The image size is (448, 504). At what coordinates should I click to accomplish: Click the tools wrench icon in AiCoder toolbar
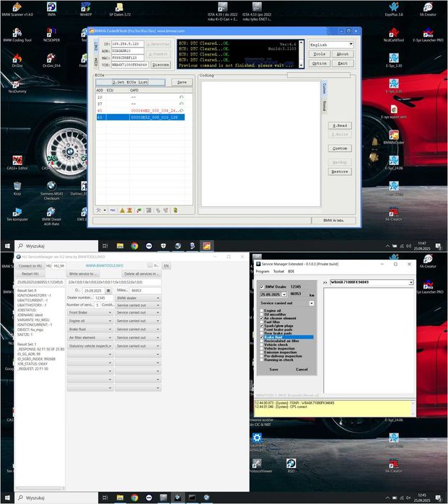[x=99, y=211]
